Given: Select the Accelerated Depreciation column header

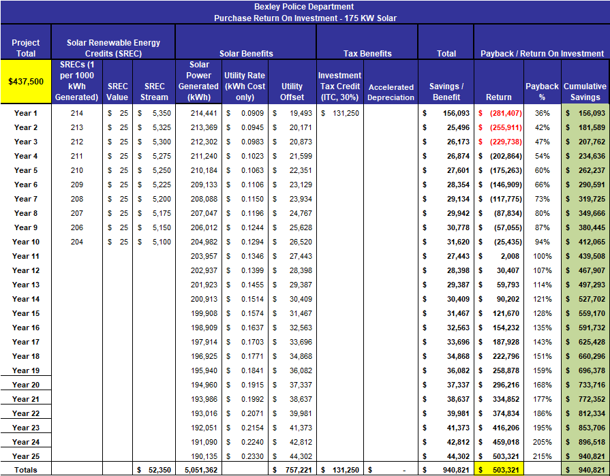Looking at the screenshot, I should point(391,92).
